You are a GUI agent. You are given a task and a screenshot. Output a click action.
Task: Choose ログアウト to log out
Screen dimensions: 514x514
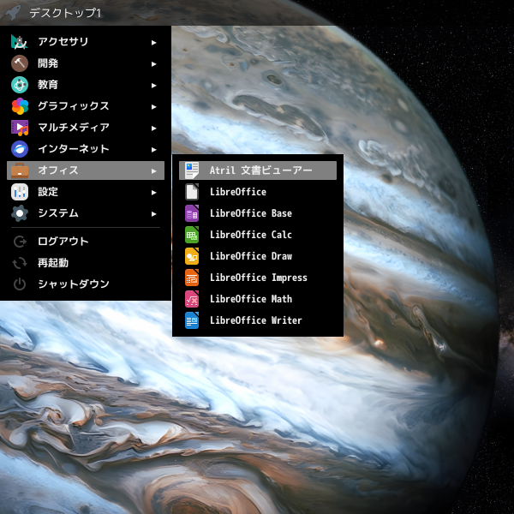point(86,242)
